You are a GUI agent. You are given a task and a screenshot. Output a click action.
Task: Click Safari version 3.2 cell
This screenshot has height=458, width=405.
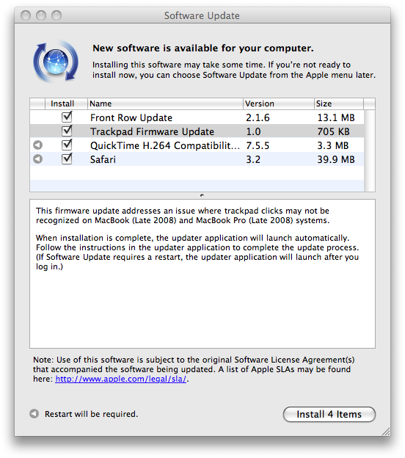click(253, 159)
